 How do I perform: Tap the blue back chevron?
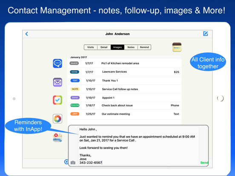pyautogui.click(x=27, y=34)
